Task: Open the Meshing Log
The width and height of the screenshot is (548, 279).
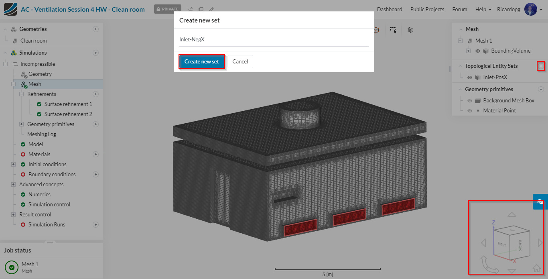Action: coord(42,134)
